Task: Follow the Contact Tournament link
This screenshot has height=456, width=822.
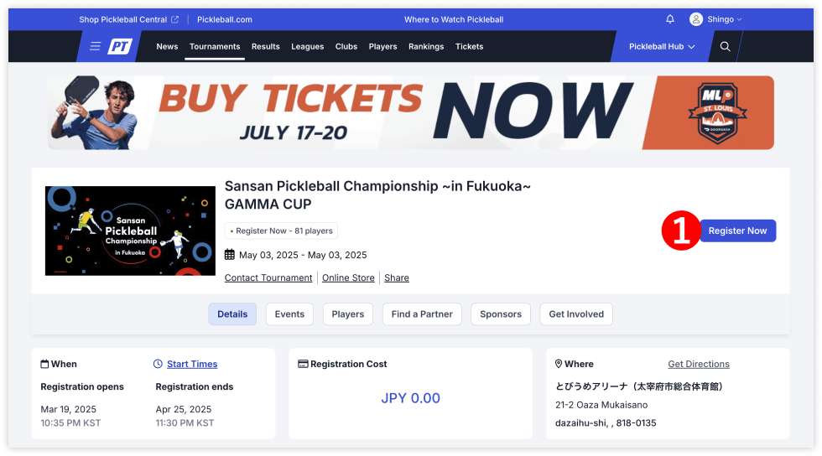Action: (x=268, y=277)
